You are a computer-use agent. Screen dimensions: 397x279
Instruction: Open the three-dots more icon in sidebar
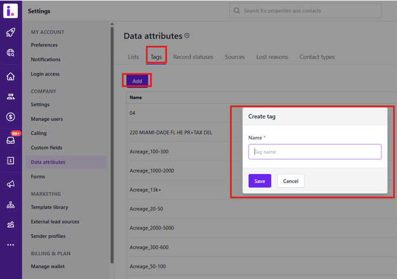(x=10, y=245)
